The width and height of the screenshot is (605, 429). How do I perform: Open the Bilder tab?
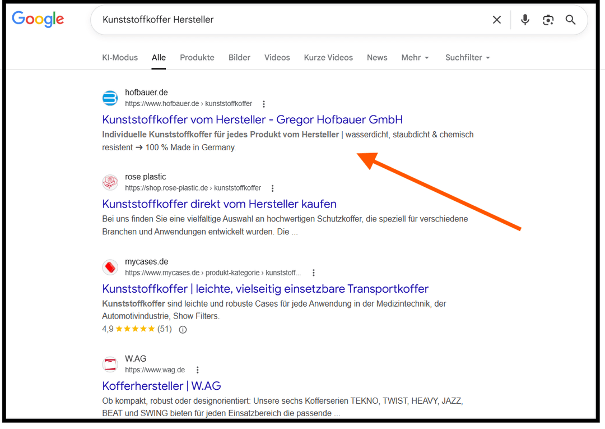239,58
